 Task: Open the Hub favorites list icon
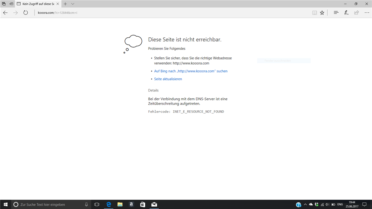[x=336, y=13]
